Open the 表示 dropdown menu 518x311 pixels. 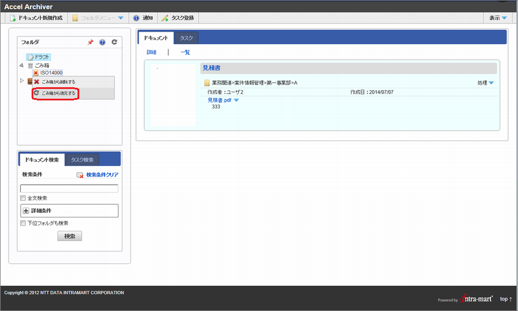click(x=497, y=18)
